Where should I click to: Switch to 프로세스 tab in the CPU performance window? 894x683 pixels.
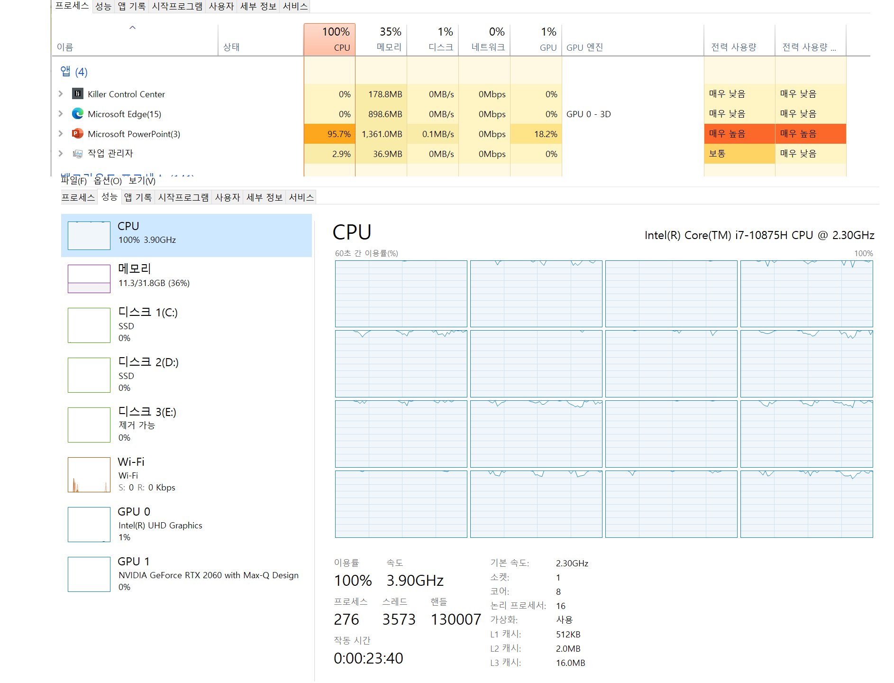(79, 197)
